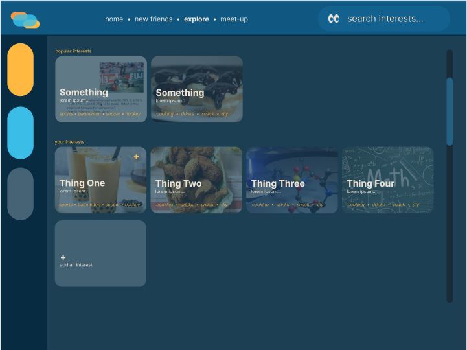Click lorem ipsum text under Thing Two
Screen dimensions: 467x350
170,191
